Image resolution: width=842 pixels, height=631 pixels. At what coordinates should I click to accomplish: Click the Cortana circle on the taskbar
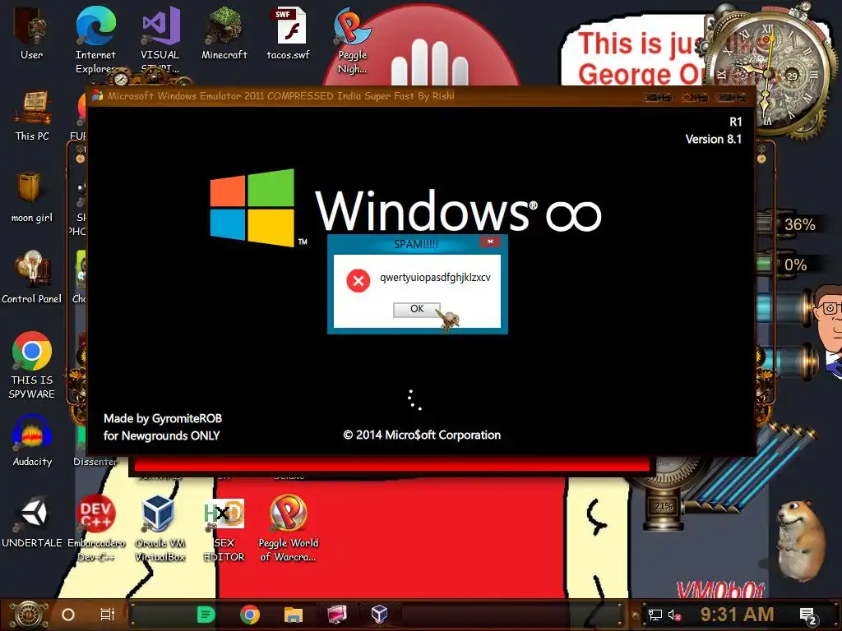(68, 615)
